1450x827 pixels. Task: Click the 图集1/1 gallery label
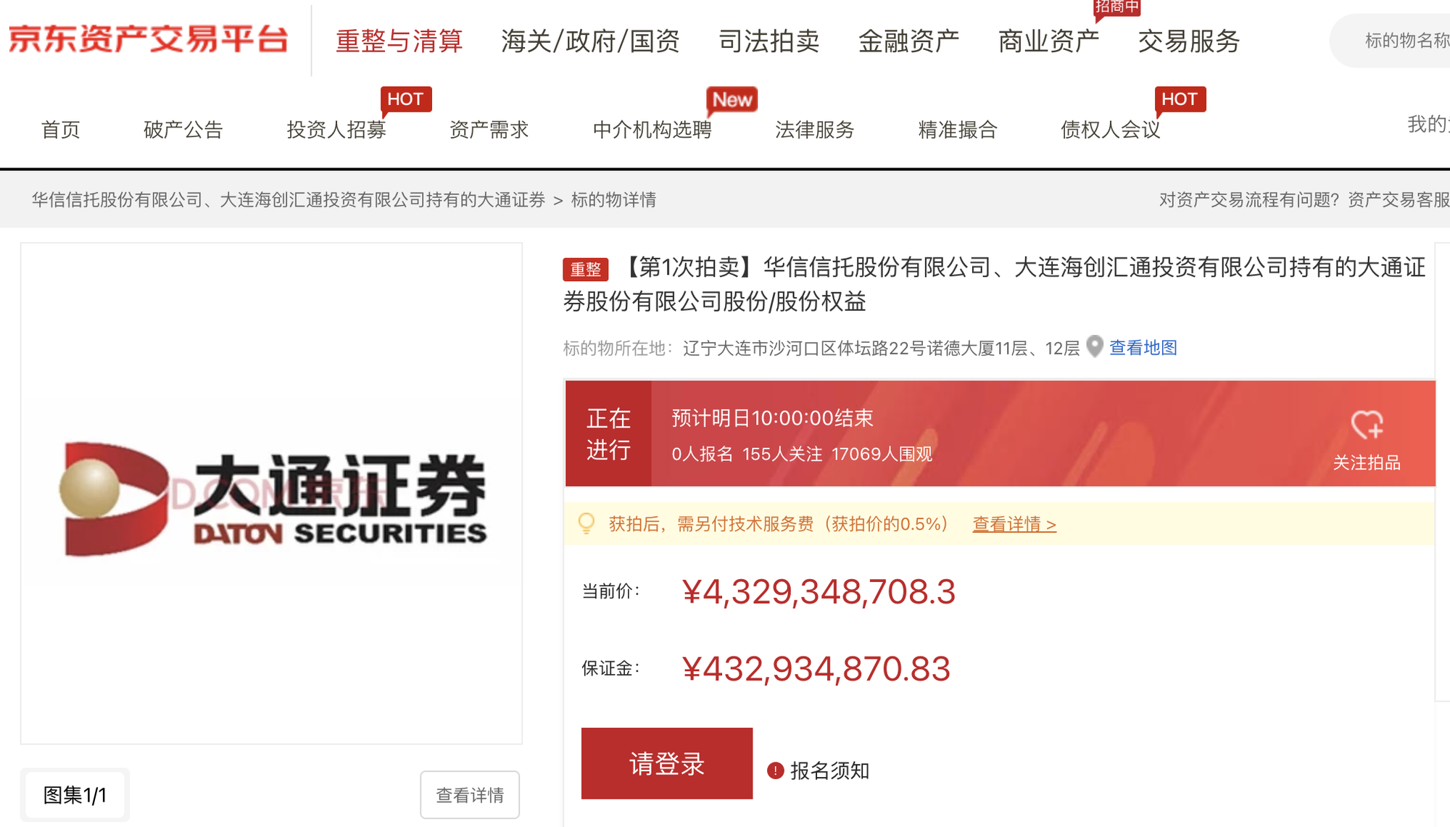[x=75, y=795]
